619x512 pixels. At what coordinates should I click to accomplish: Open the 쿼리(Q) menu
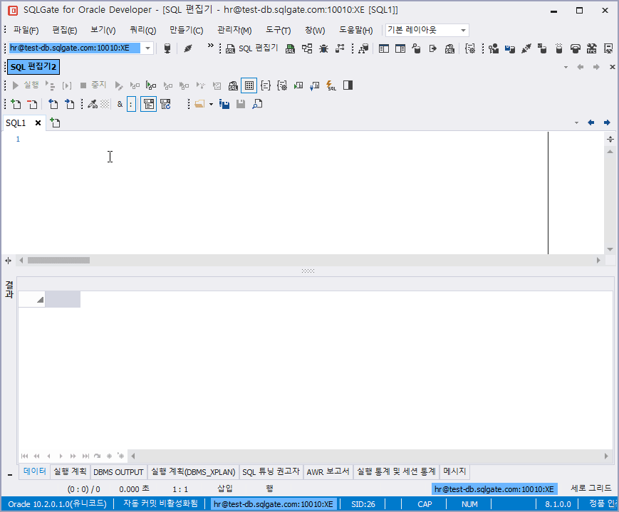click(142, 31)
